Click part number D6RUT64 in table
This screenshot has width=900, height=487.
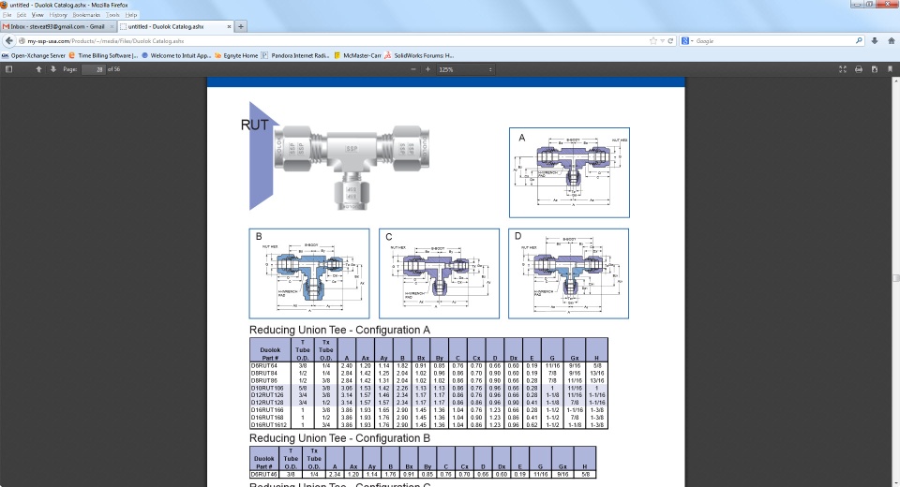[x=264, y=366]
